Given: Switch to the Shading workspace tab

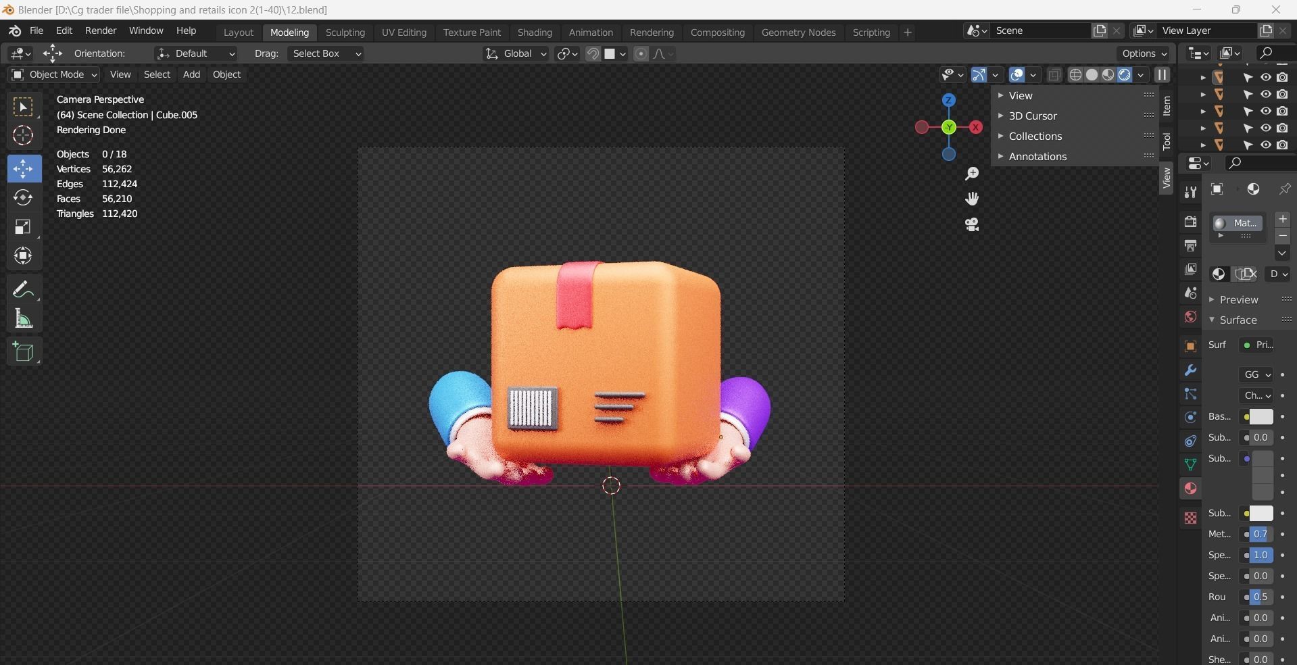Looking at the screenshot, I should tap(535, 32).
